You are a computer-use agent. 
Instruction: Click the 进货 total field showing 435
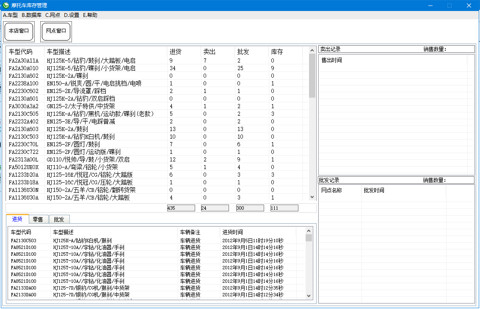click(181, 208)
